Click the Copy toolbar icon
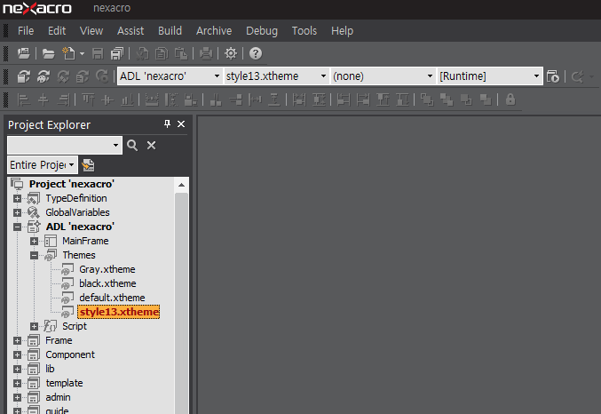 (x=162, y=53)
